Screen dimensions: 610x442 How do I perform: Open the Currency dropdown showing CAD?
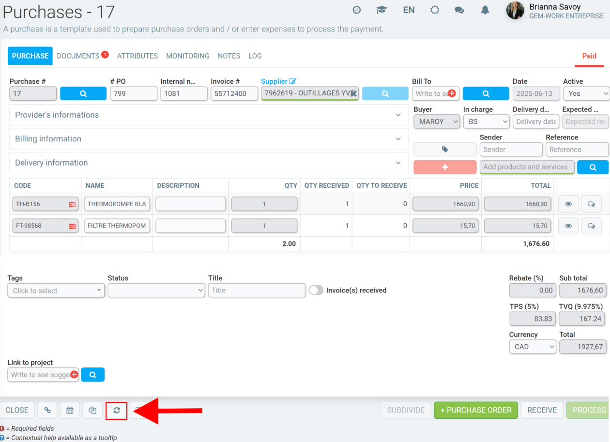click(x=533, y=347)
